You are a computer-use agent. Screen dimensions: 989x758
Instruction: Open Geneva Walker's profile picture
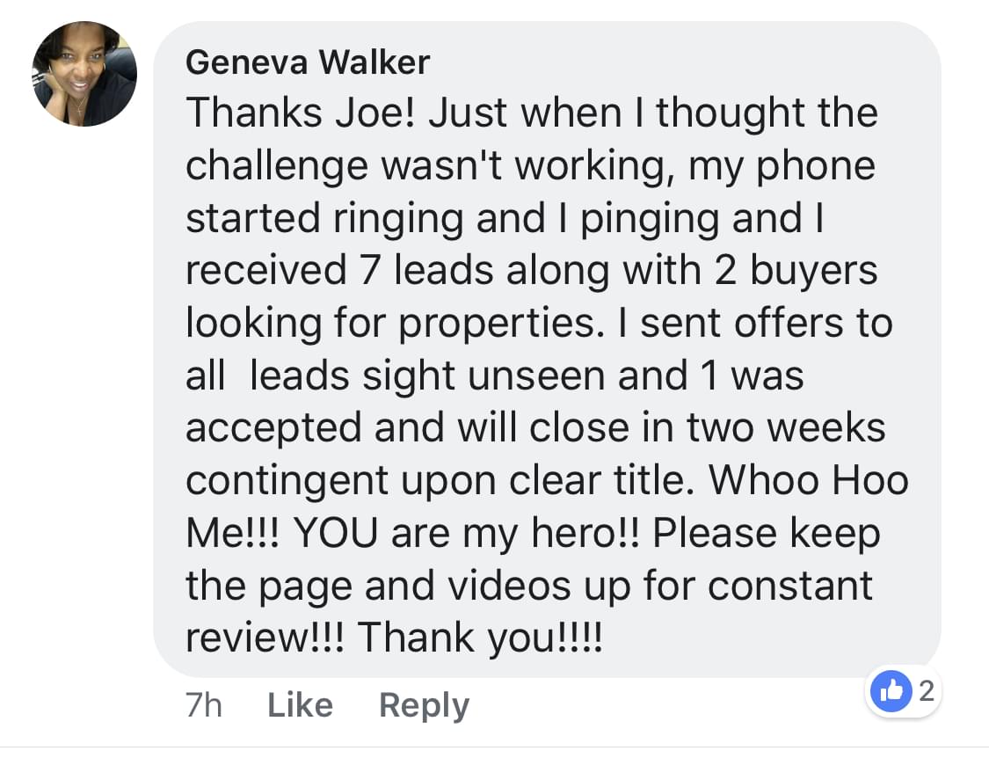84,74
